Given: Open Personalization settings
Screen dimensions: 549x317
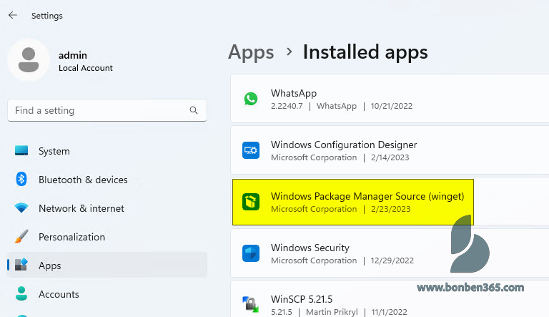Looking at the screenshot, I should 71,237.
